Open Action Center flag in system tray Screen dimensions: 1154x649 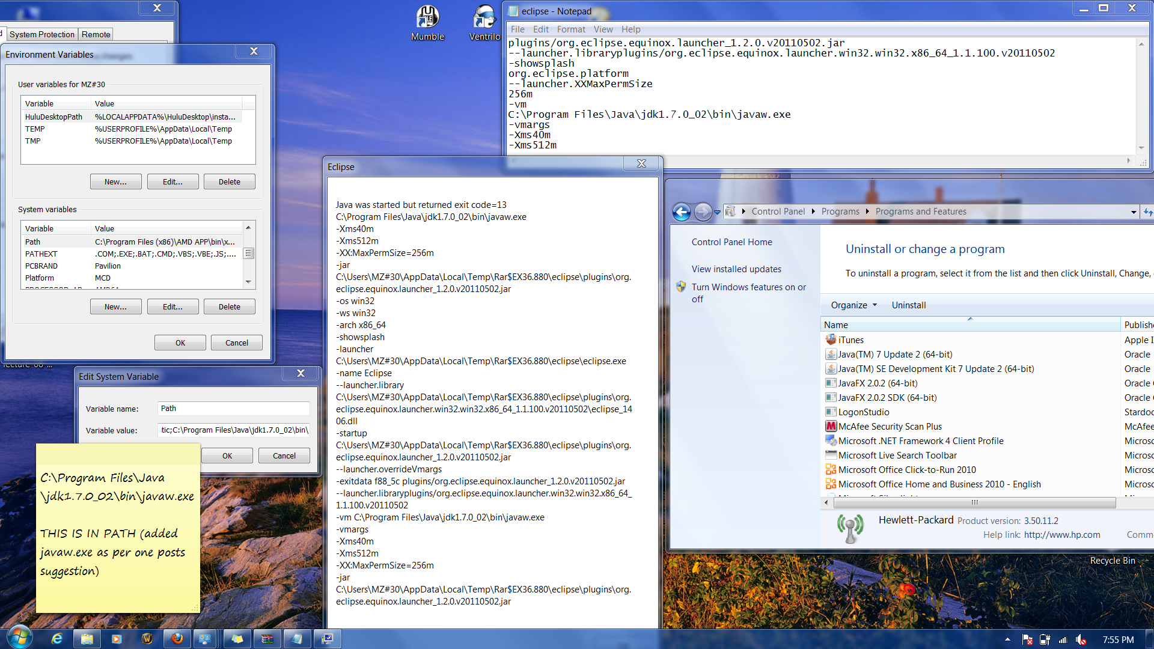[x=1027, y=640]
